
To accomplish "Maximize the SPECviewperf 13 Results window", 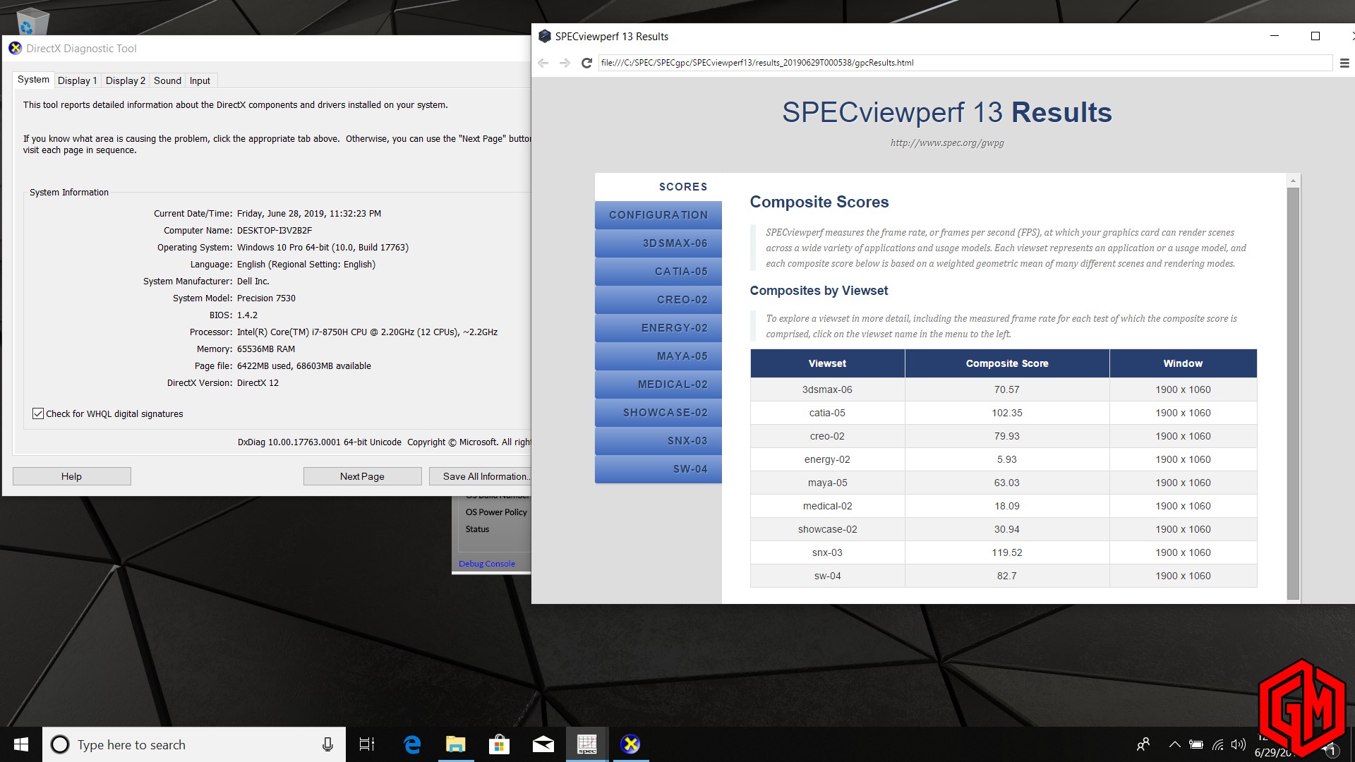I will (x=1315, y=36).
